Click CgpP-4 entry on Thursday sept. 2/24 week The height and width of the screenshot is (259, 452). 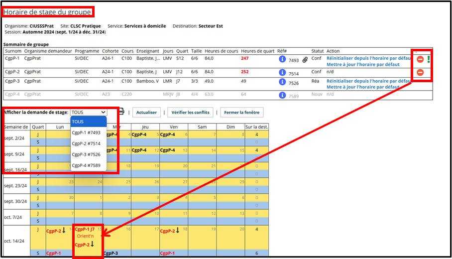(139, 134)
